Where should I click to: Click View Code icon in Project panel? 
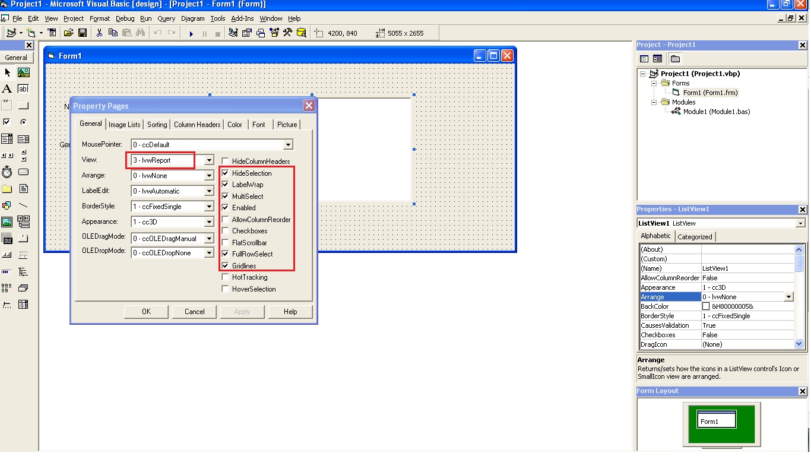(x=644, y=59)
